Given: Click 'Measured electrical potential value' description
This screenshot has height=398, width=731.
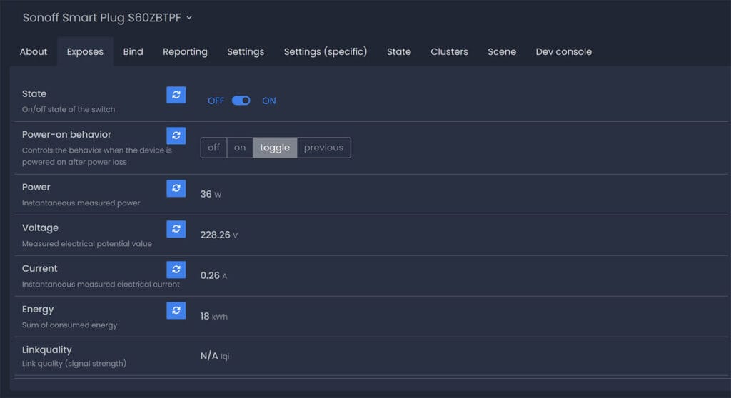Looking at the screenshot, I should coord(86,244).
